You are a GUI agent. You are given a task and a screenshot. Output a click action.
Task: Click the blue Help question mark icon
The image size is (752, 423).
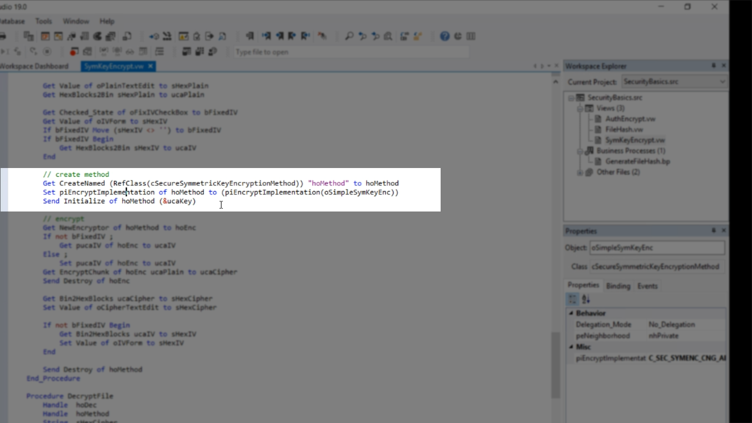point(445,36)
